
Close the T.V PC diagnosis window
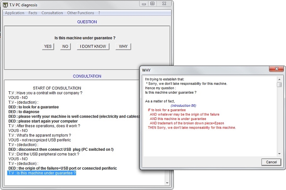click(x=164, y=4)
